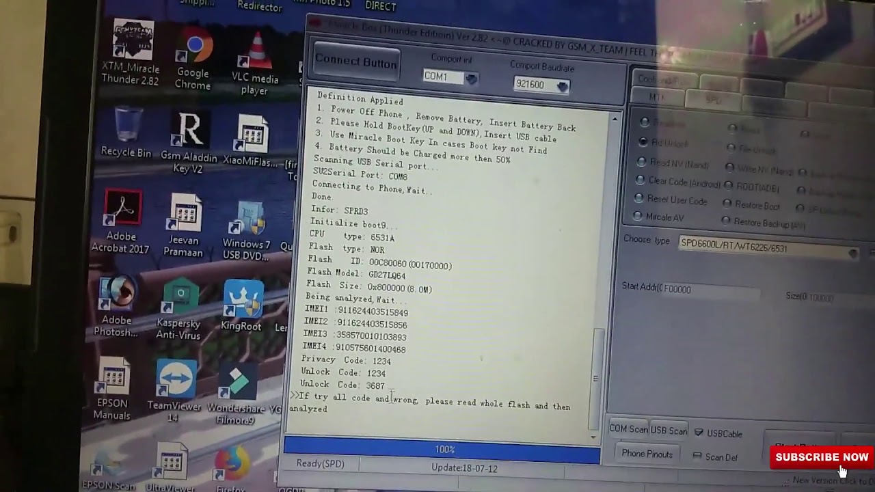Open the Gsm Aladdin Key V2 shortcut
875x492 pixels.
pos(189,142)
